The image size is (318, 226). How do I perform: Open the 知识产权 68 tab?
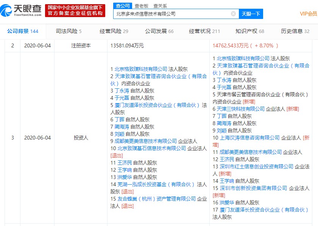coord(250,31)
